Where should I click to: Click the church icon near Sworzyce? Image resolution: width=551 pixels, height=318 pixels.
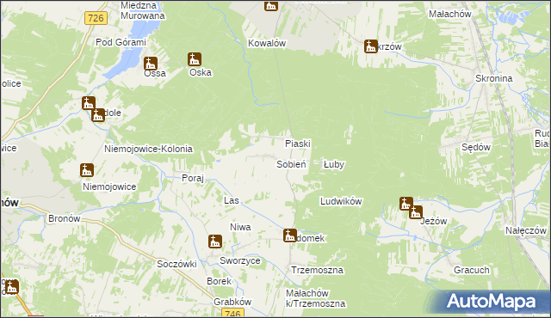coord(215,242)
